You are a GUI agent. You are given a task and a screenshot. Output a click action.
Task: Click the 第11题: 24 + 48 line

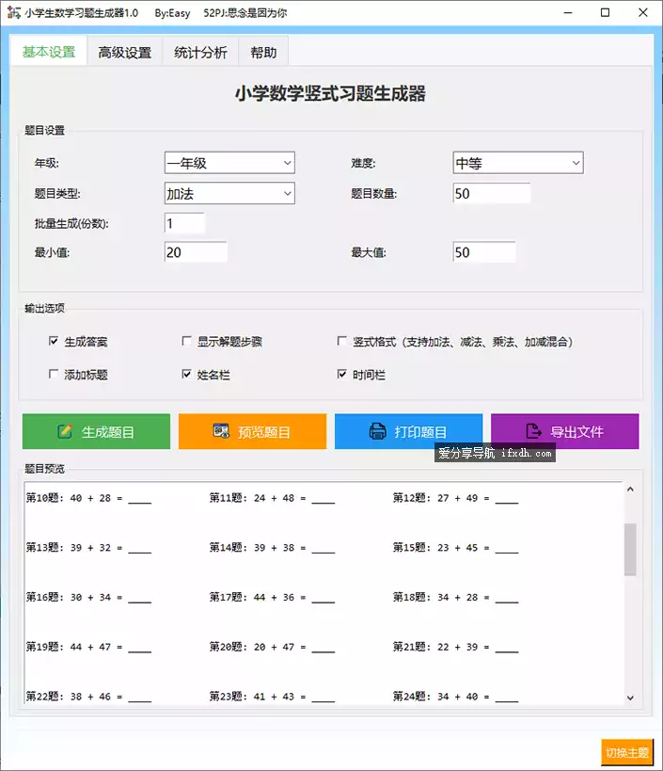point(272,498)
